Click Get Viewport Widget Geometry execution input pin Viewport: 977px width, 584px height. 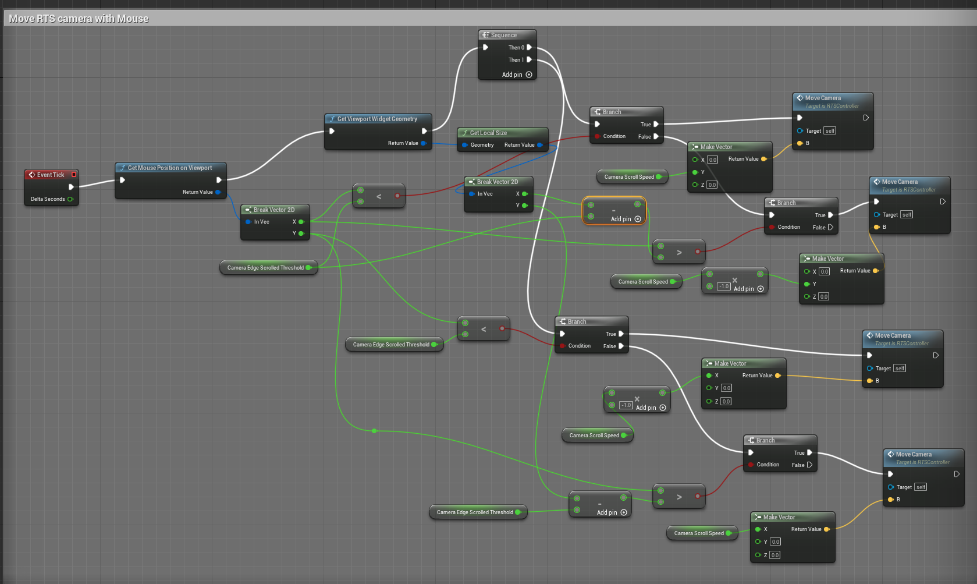[332, 131]
